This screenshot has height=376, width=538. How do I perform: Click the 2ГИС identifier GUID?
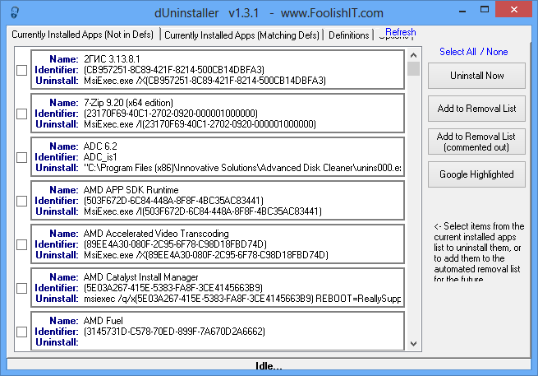click(174, 70)
